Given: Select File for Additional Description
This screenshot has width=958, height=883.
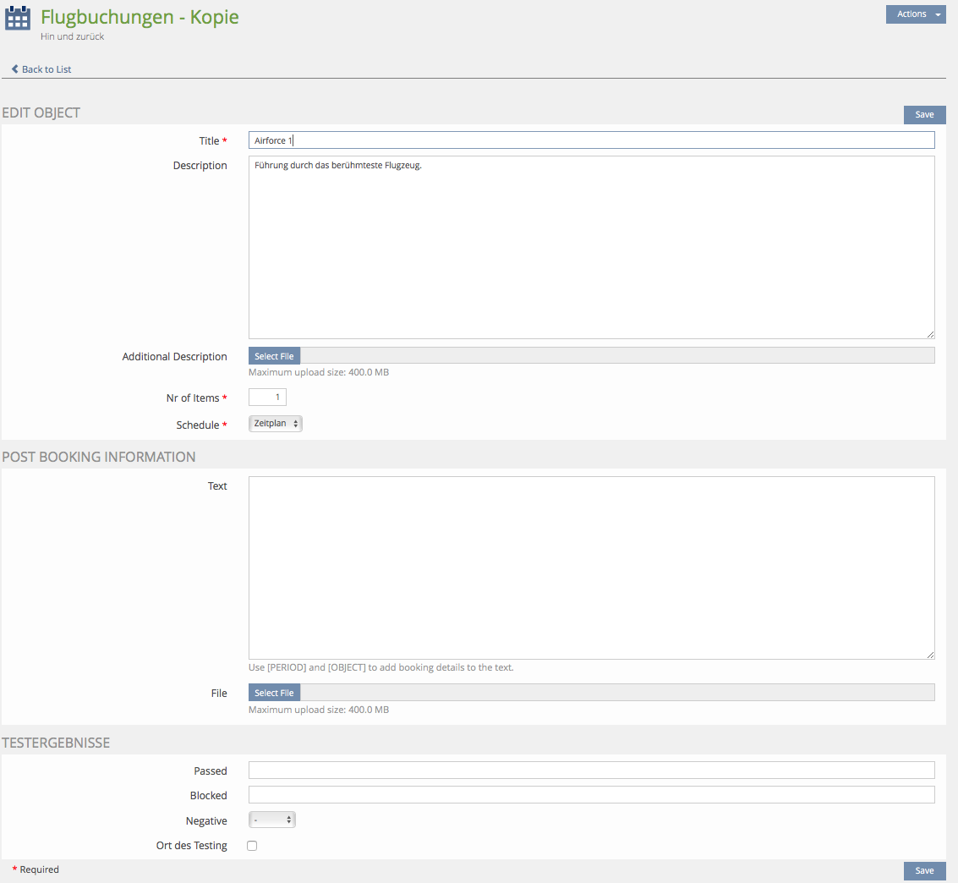Looking at the screenshot, I should 274,357.
